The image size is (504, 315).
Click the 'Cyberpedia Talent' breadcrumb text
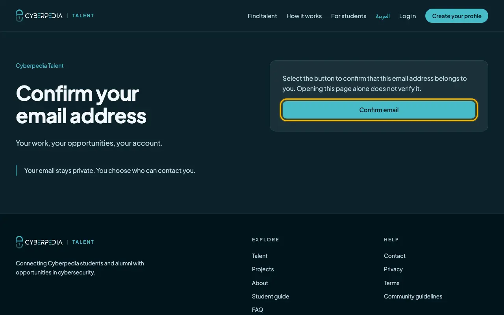click(x=39, y=66)
